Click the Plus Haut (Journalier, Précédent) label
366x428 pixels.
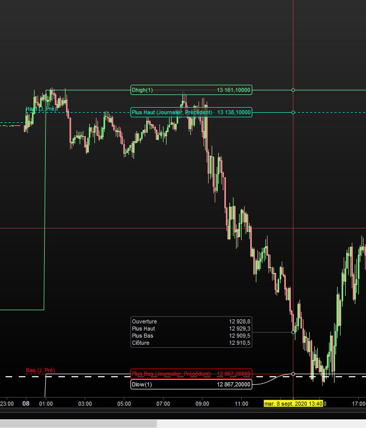pos(191,112)
